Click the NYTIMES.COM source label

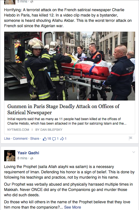click(18, 130)
